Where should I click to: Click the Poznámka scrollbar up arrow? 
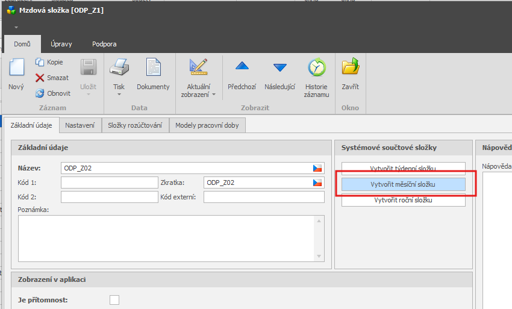point(319,221)
